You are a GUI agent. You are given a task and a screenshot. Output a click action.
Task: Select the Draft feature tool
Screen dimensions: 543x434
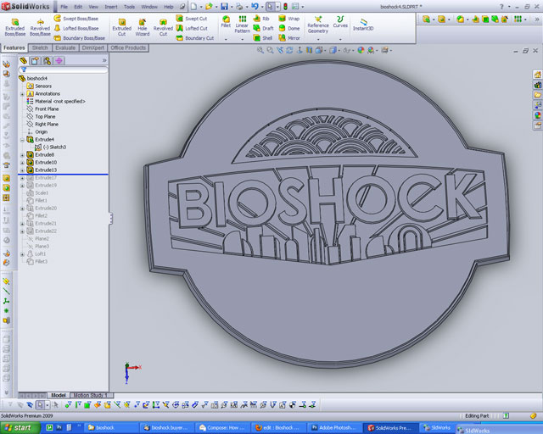click(263, 28)
